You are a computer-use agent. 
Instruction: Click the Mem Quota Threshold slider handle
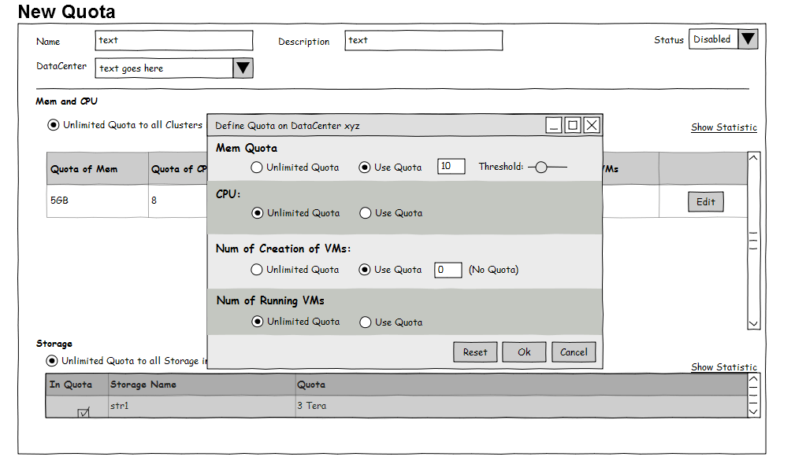[541, 167]
